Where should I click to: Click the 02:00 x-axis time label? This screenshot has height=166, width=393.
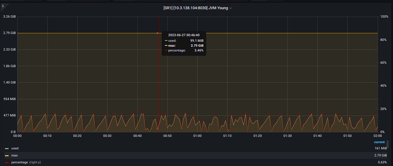377,136
